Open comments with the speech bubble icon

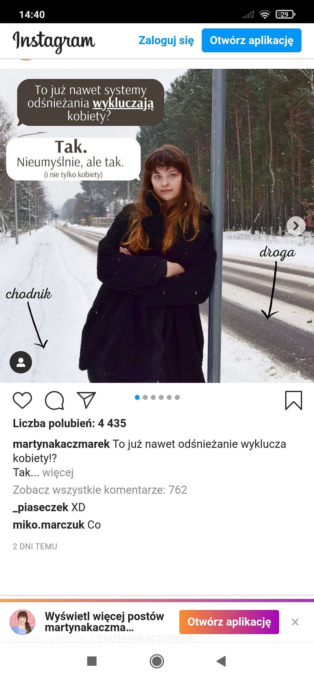pos(54,400)
